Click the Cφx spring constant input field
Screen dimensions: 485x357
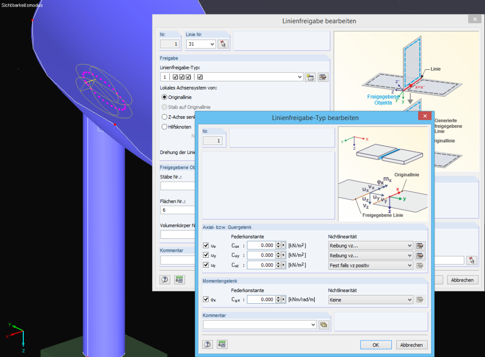(261, 299)
